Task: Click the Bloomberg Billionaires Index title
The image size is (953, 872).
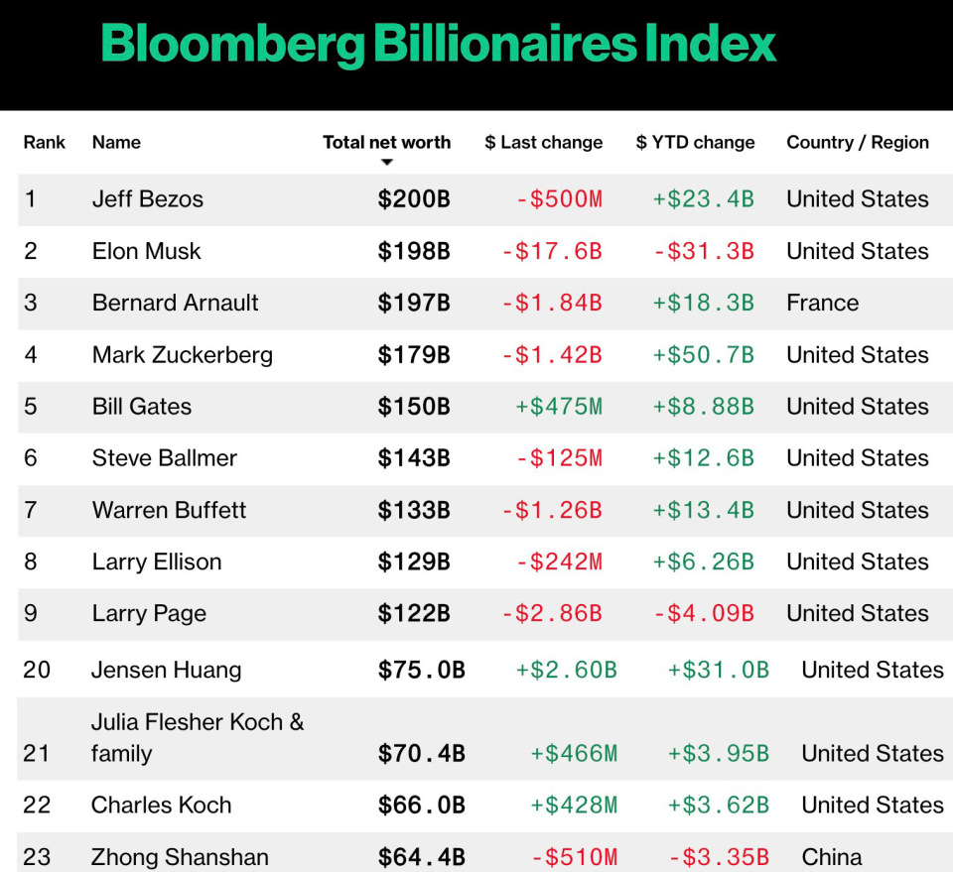Action: tap(438, 44)
